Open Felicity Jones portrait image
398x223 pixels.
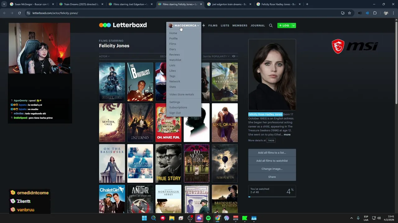(x=272, y=75)
